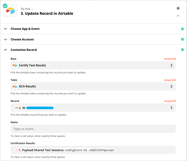Select the GCA Results table field
Viewport: 187px width, 161px height.
[93, 86]
